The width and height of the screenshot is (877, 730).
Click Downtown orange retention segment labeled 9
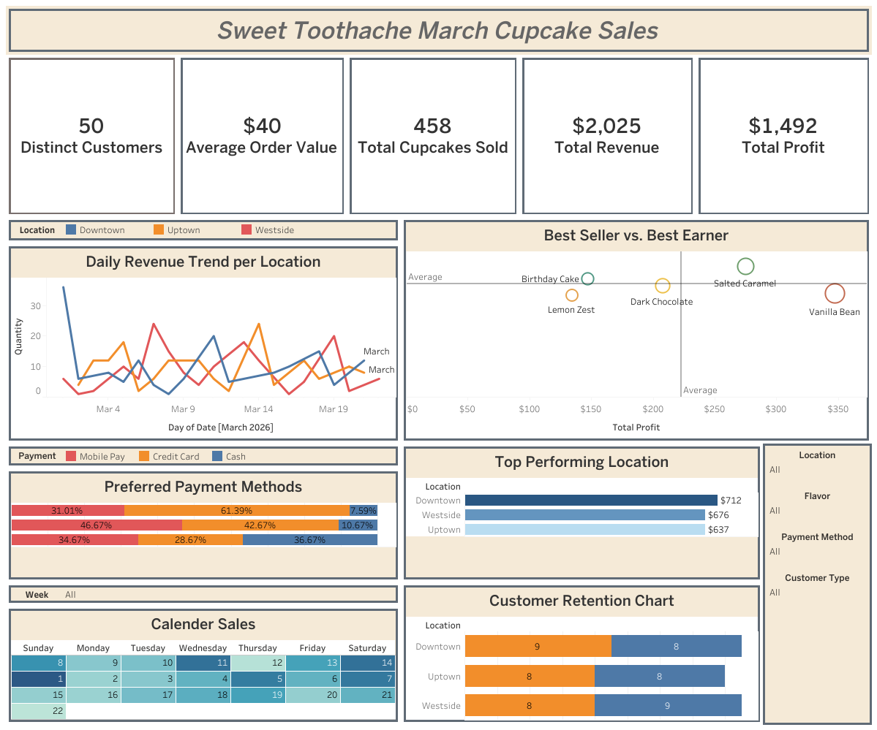coord(538,646)
